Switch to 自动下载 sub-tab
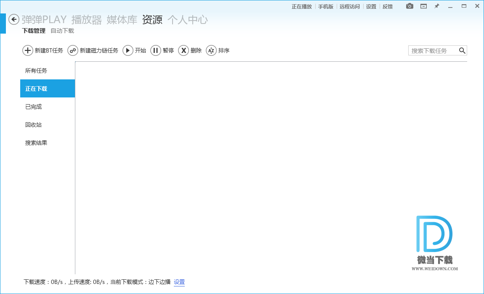 click(62, 31)
